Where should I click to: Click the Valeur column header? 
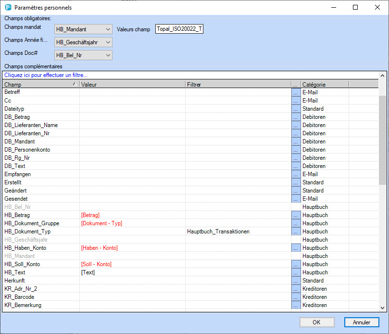pyautogui.click(x=132, y=84)
